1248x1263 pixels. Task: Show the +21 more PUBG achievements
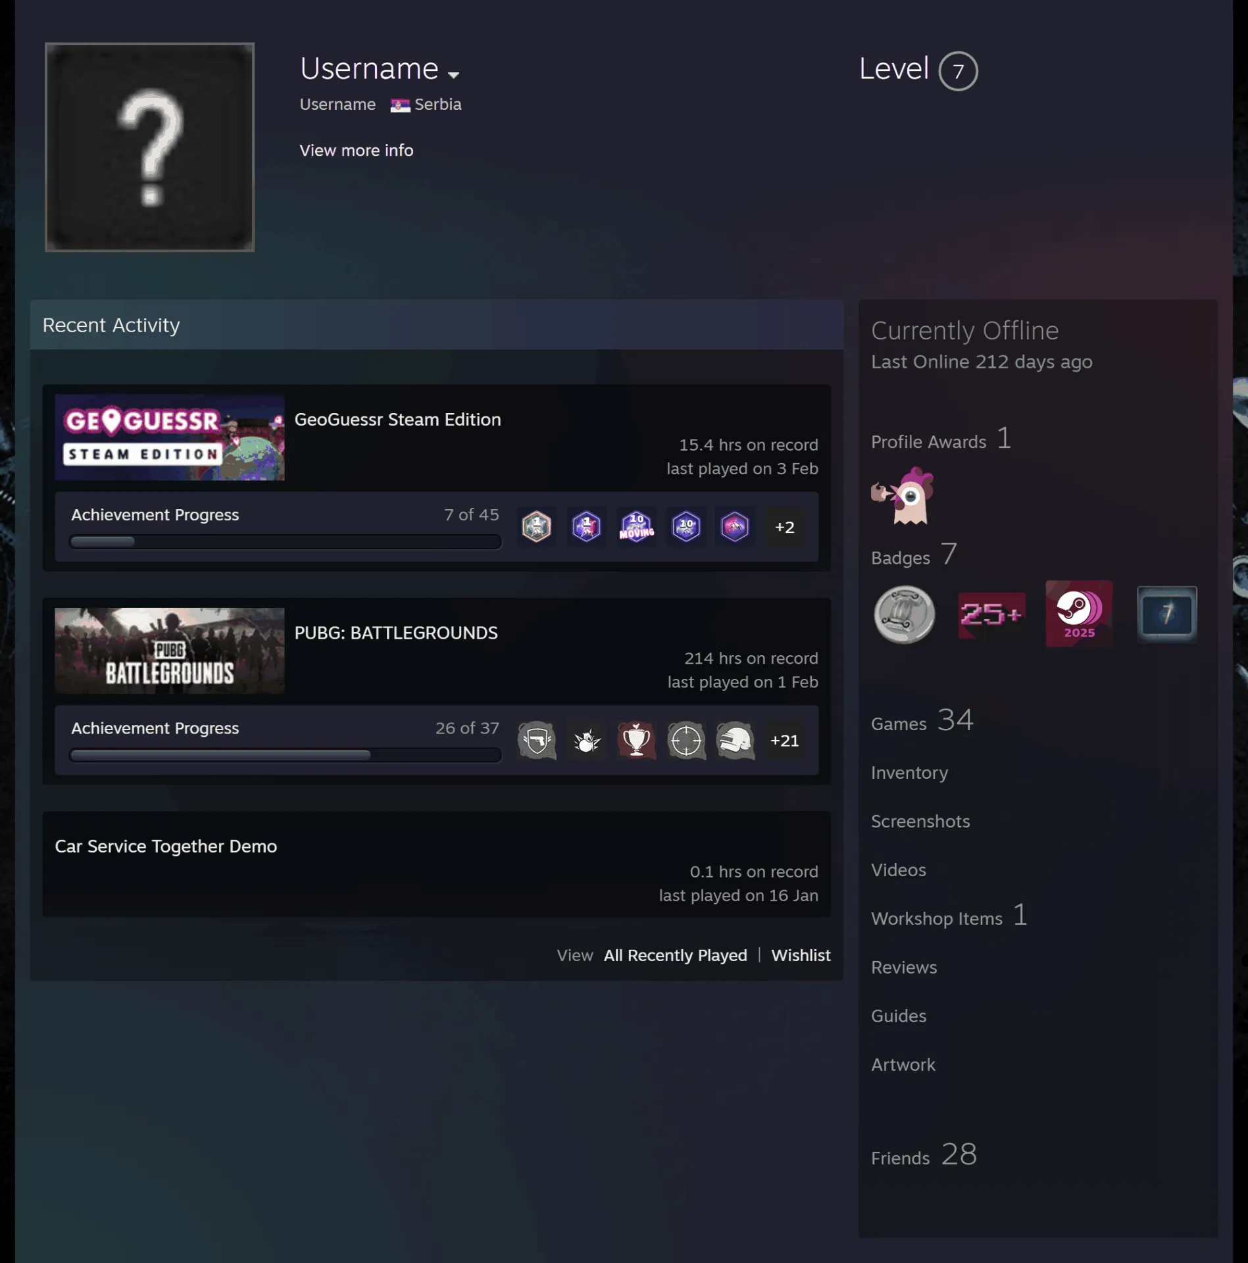click(x=784, y=741)
